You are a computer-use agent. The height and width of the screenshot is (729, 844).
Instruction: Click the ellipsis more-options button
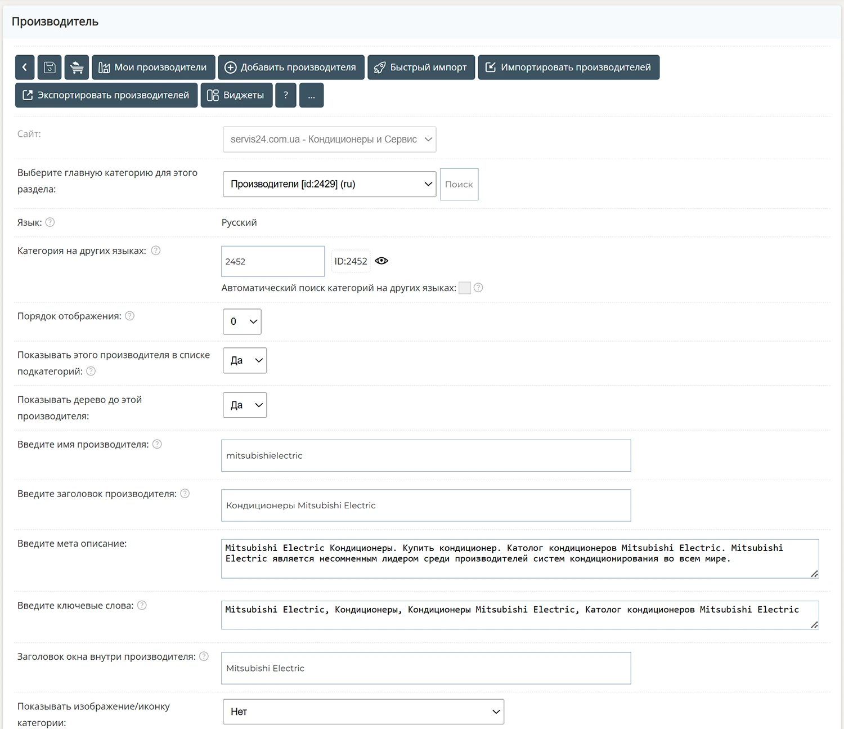(312, 95)
